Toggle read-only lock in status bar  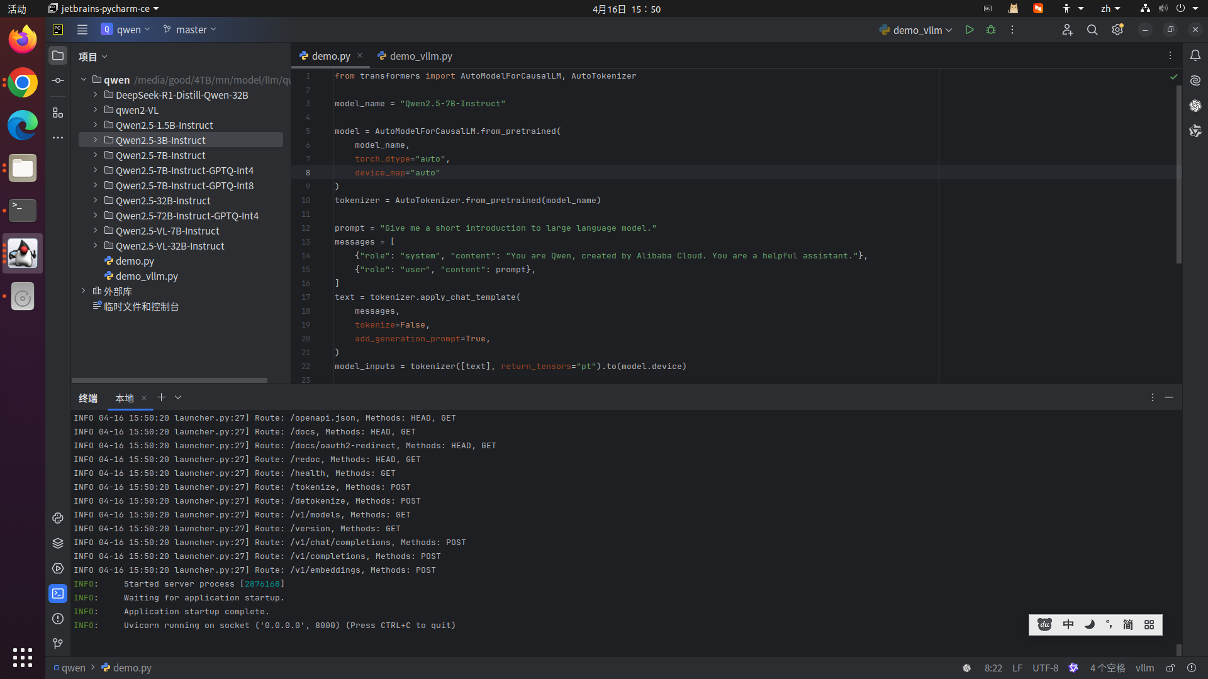tap(1170, 668)
